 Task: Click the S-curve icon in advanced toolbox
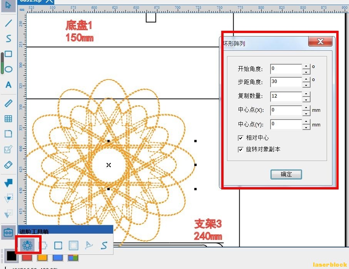[x=104, y=246]
